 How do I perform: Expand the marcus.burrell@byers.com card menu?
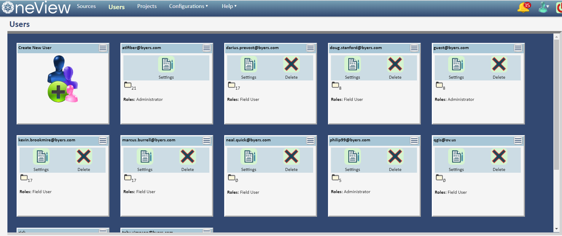[x=207, y=140]
